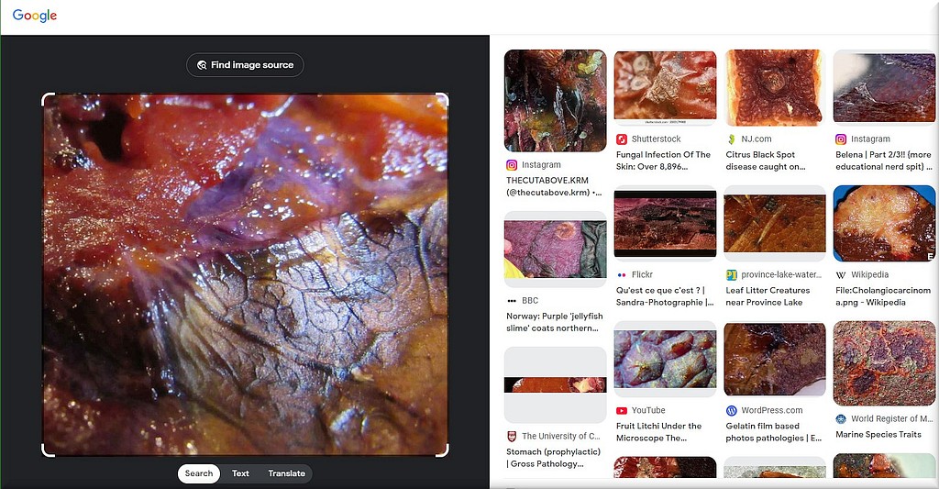The image size is (939, 489).
Task: Open Fungal Infection Of The Skin result
Action: (663, 161)
